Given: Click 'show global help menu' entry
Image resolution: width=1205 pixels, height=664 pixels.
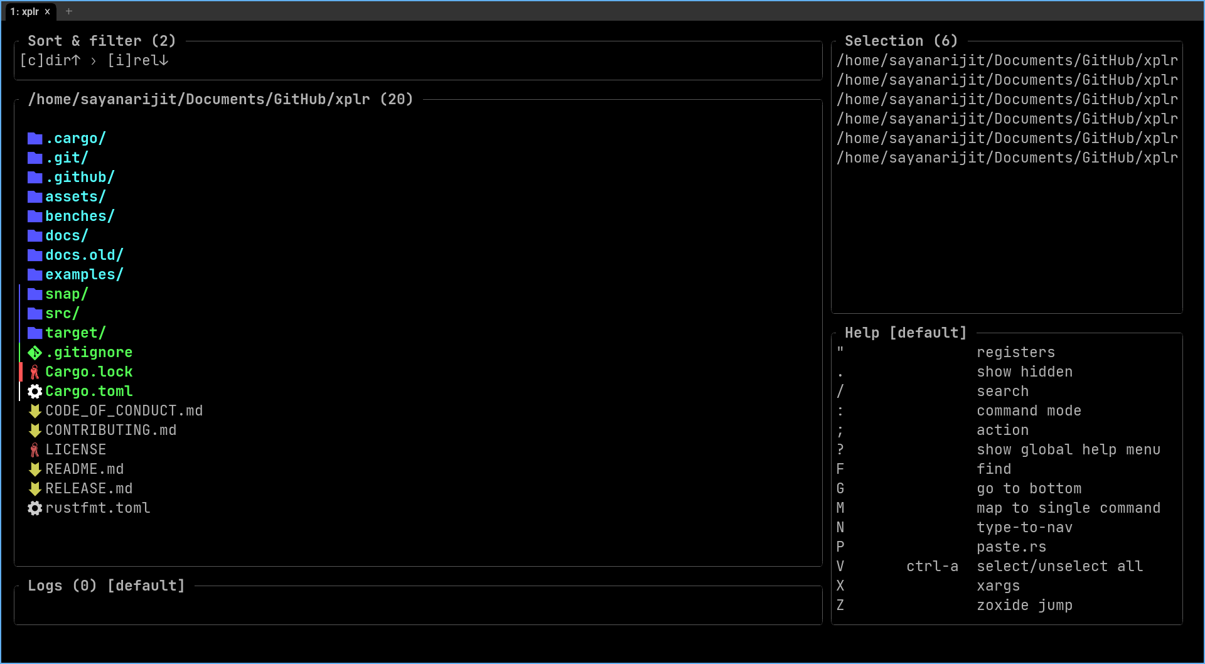Looking at the screenshot, I should (1069, 450).
